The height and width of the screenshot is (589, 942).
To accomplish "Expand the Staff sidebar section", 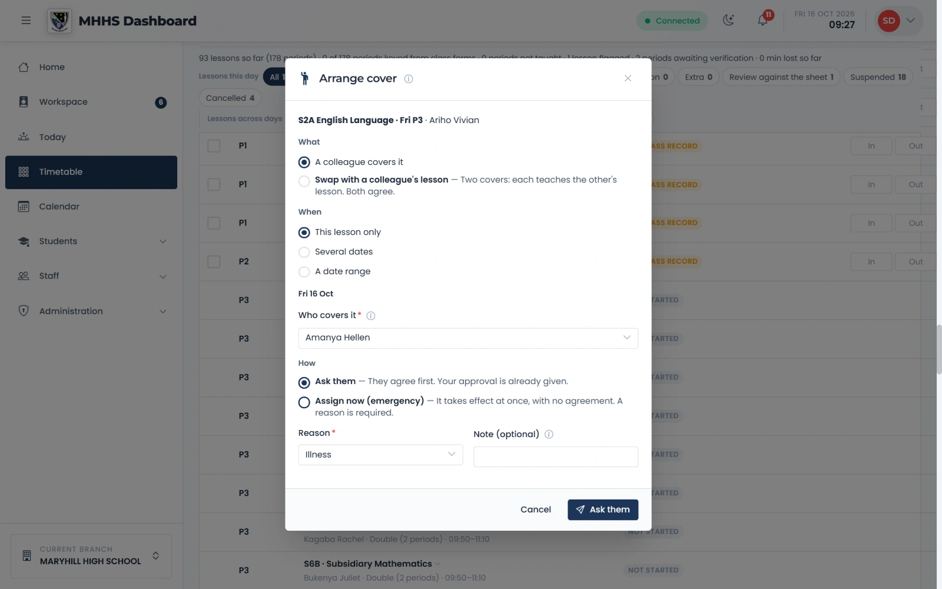I will click(x=163, y=276).
